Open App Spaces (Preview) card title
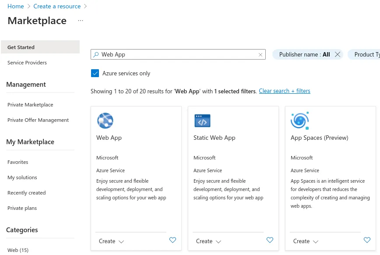The height and width of the screenshot is (255, 380). click(x=320, y=138)
